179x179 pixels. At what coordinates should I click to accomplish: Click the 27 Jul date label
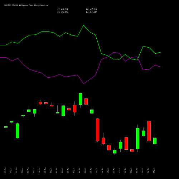(x=154, y=170)
